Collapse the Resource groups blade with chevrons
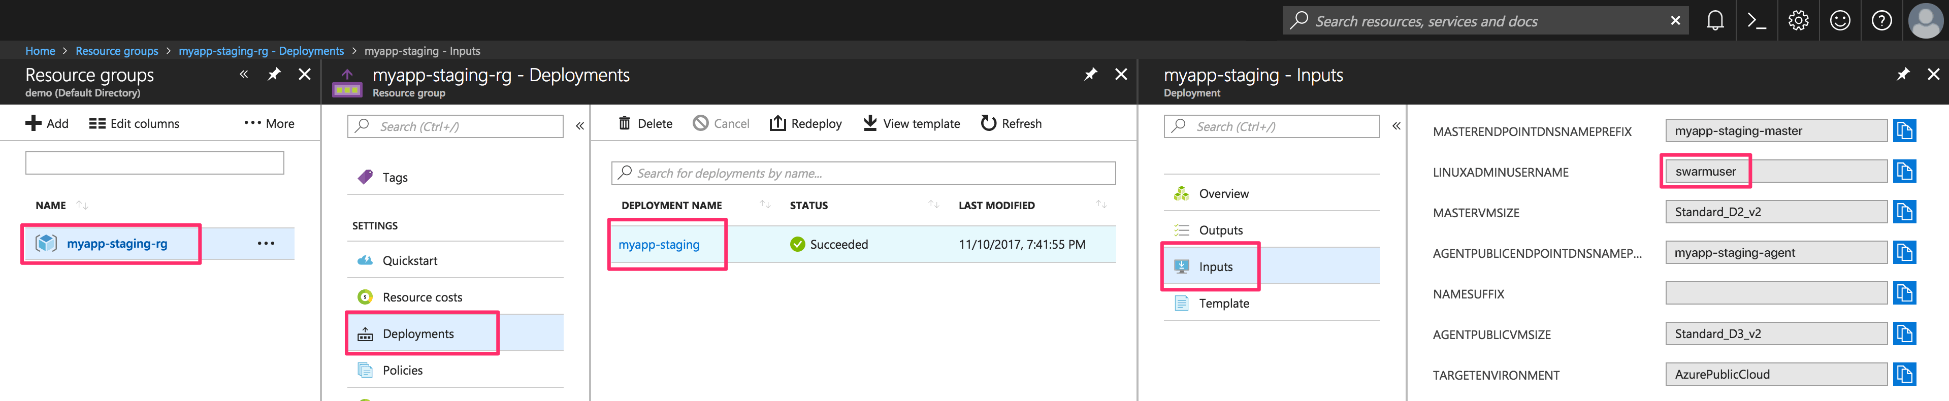 [244, 74]
